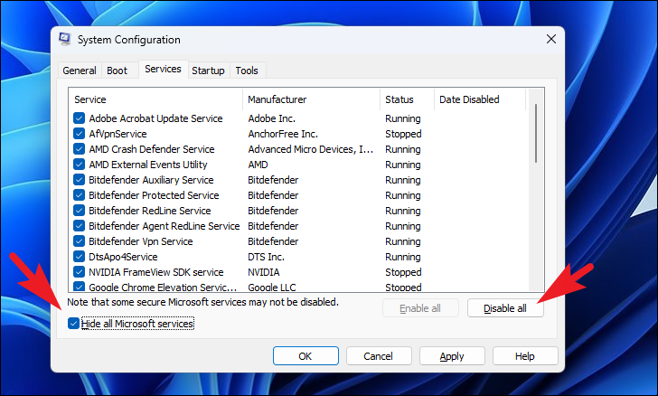The image size is (658, 396).
Task: Click Running status of Adobe Acrobat Update
Action: (403, 118)
